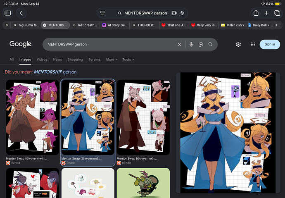Open the purple-haired trench coat character thumbnail
This screenshot has width=285, height=198.
(33, 117)
